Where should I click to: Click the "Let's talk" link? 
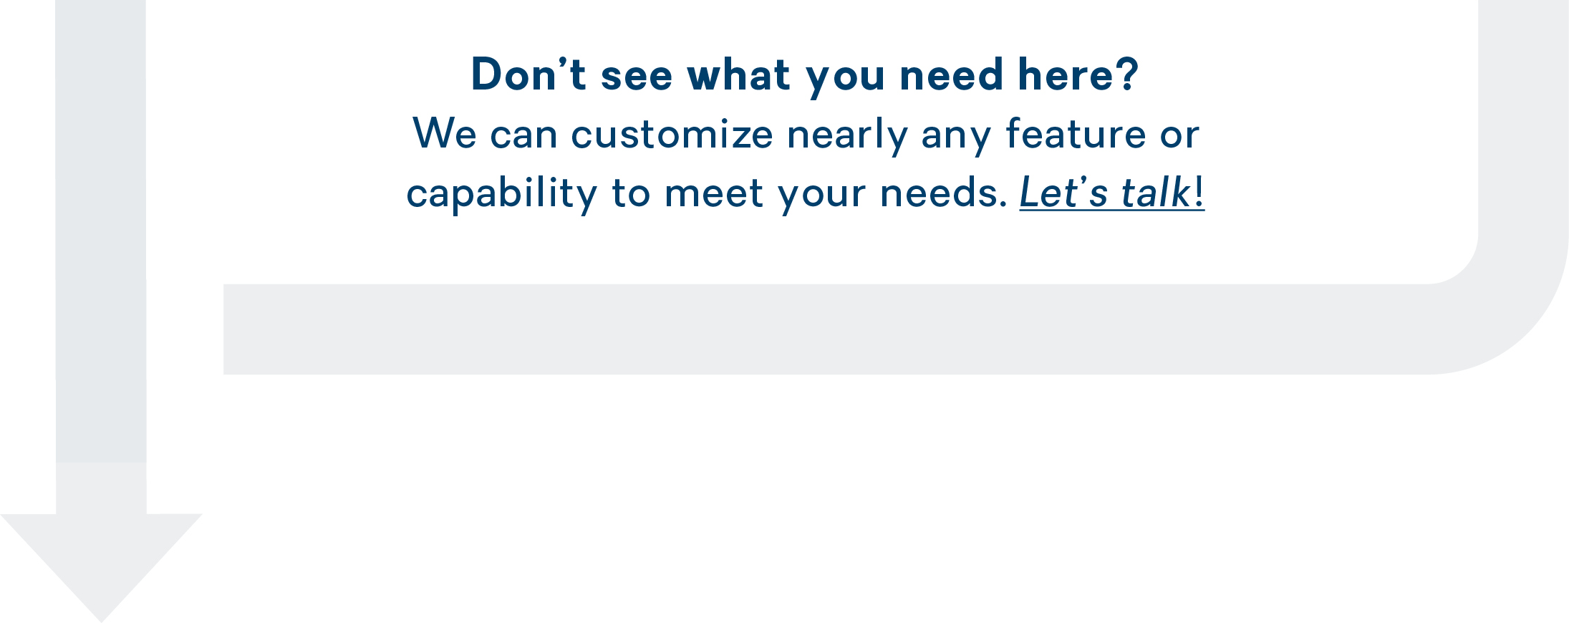tap(1106, 193)
